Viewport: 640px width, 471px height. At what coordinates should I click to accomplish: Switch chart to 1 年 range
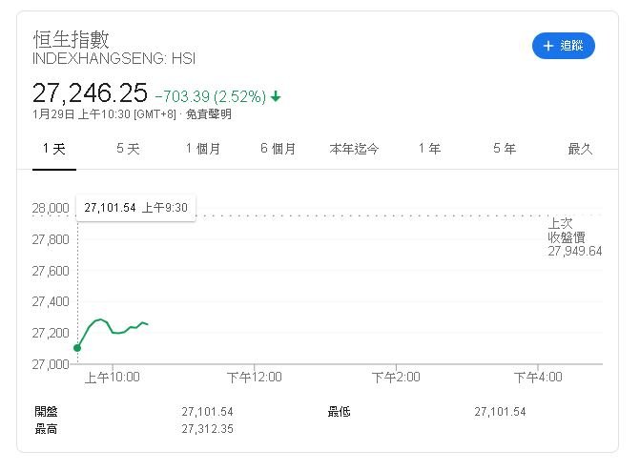(429, 149)
